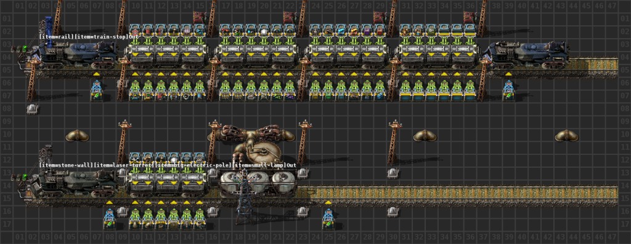Select the locomotive at the right end of the top train
The width and height of the screenshot is (631, 244).
527,55
